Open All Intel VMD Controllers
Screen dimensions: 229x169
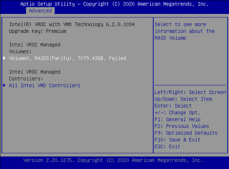45,86
